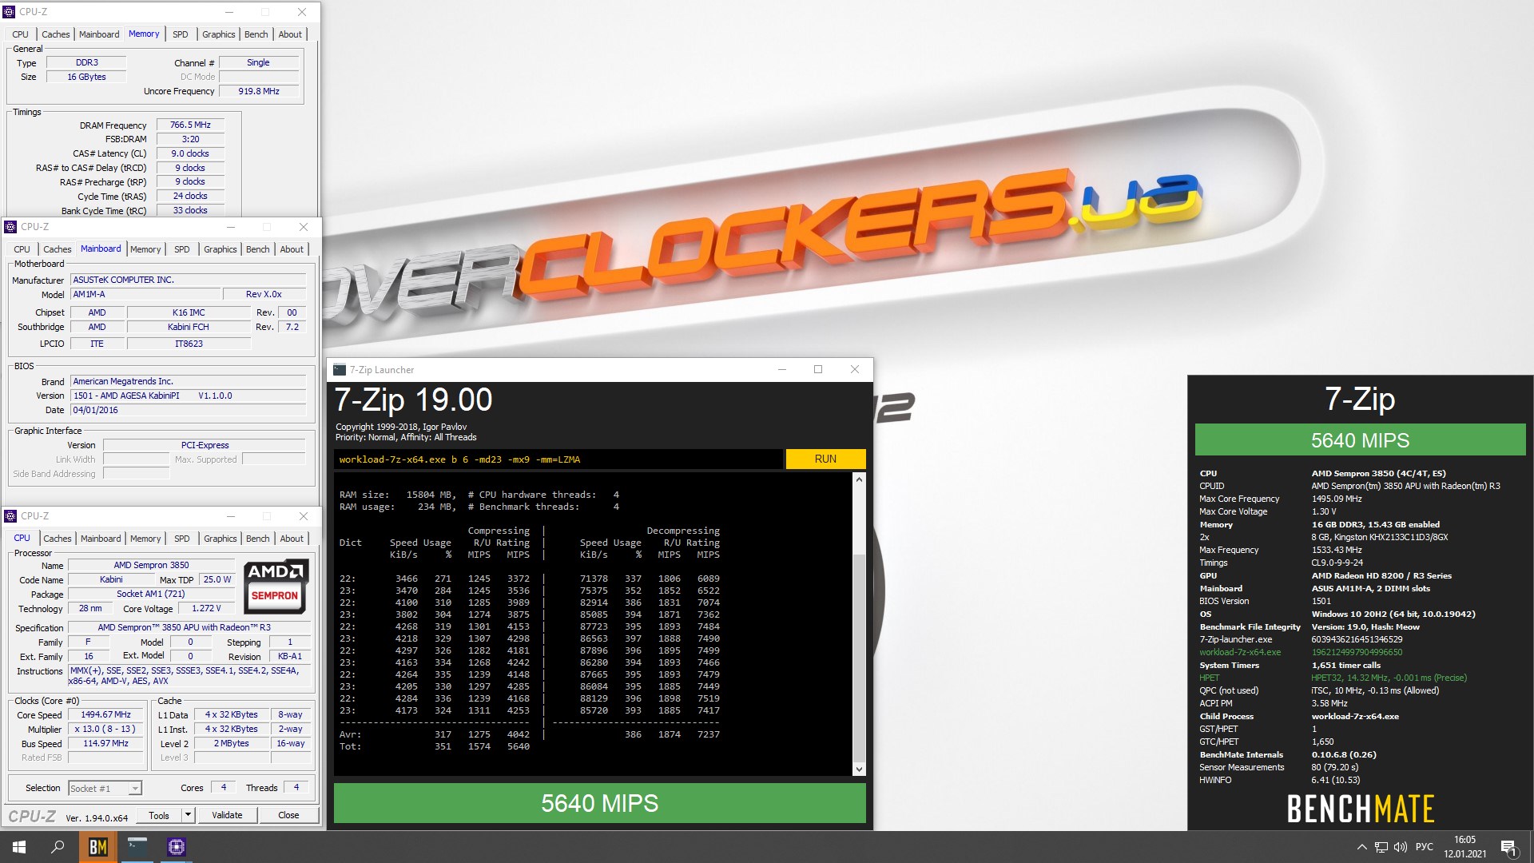The height and width of the screenshot is (863, 1534).
Task: Click the AMD Sempron 3850 Name field
Action: coord(151,565)
